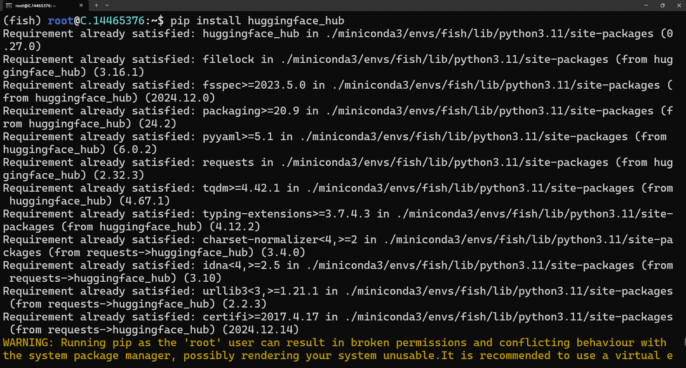Minimize the terminal window
The width and height of the screenshot is (686, 368).
[x=646, y=5]
